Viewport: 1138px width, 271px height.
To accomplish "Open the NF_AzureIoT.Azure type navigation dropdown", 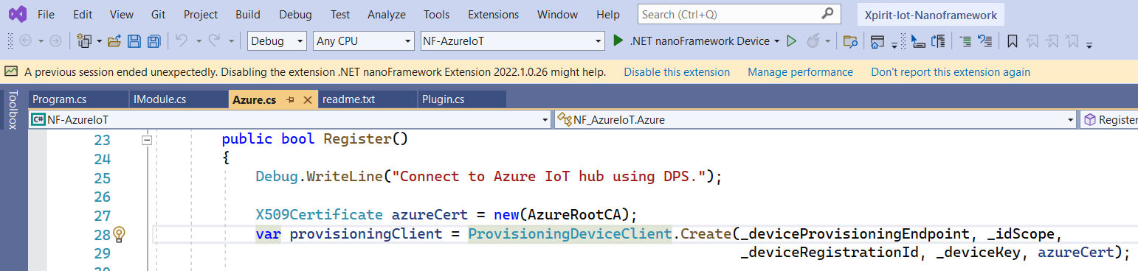I will (x=815, y=119).
